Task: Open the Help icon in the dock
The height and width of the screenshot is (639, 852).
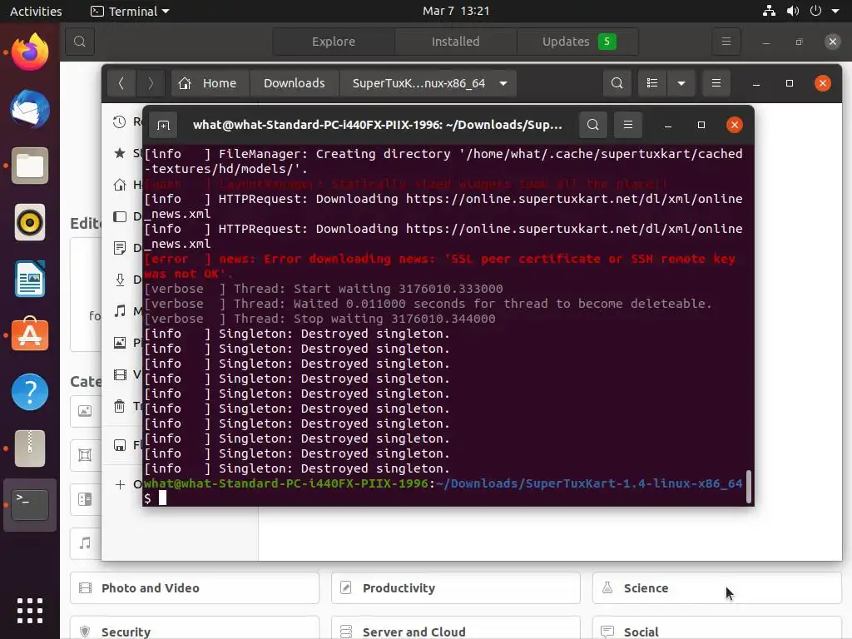Action: tap(30, 392)
